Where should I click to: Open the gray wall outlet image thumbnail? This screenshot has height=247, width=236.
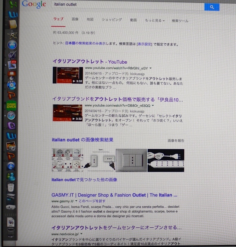pos(132,161)
